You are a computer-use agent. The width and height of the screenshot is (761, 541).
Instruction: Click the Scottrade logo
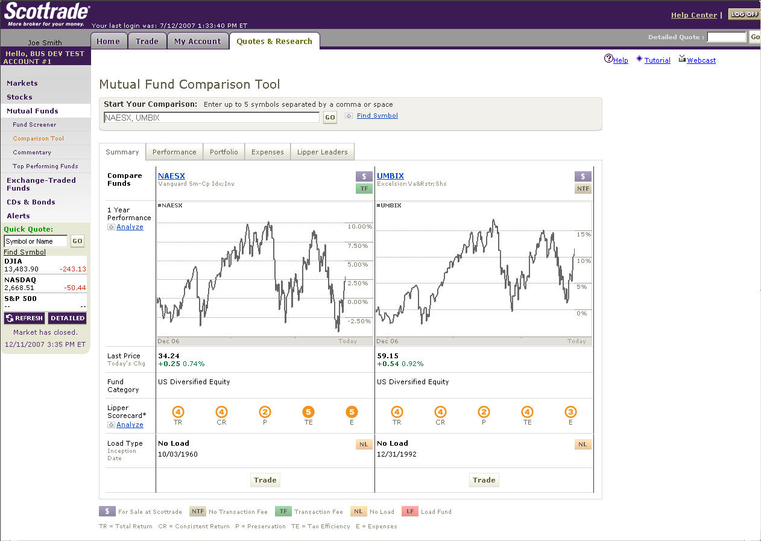(47, 15)
